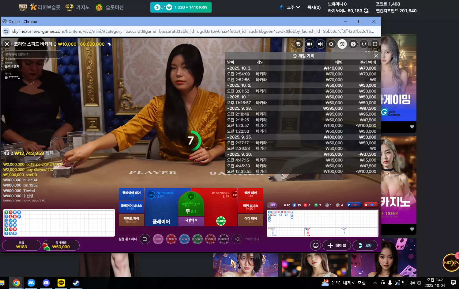Open the game settings gear icon
Screen dimensions: 459x289
[331, 44]
